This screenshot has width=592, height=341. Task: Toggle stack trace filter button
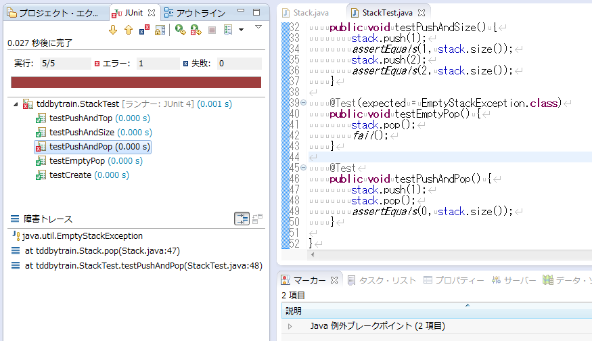point(242,219)
